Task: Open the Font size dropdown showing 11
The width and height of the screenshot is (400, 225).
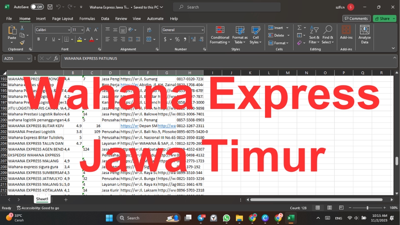Action: tap(77, 30)
